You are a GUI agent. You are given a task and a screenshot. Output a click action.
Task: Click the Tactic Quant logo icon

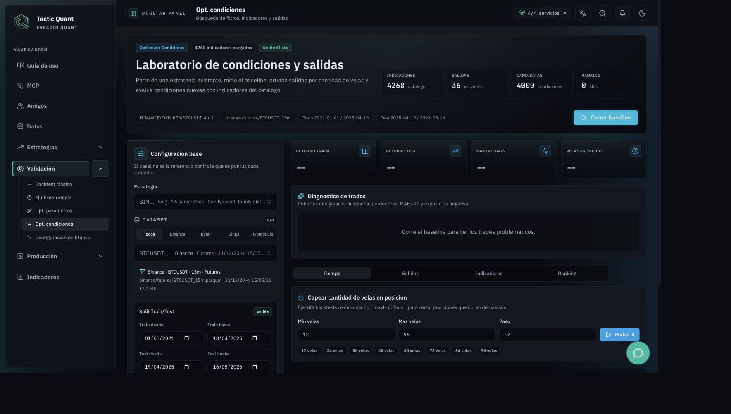(21, 21)
